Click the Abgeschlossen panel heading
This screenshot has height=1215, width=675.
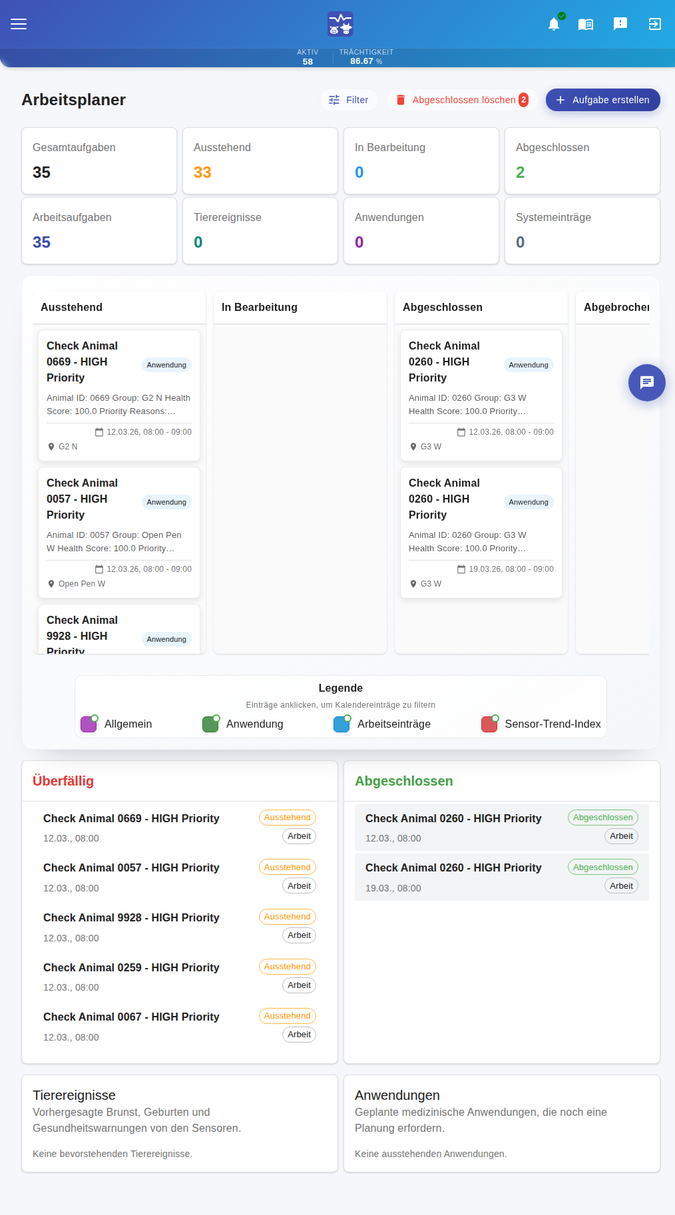coord(404,781)
